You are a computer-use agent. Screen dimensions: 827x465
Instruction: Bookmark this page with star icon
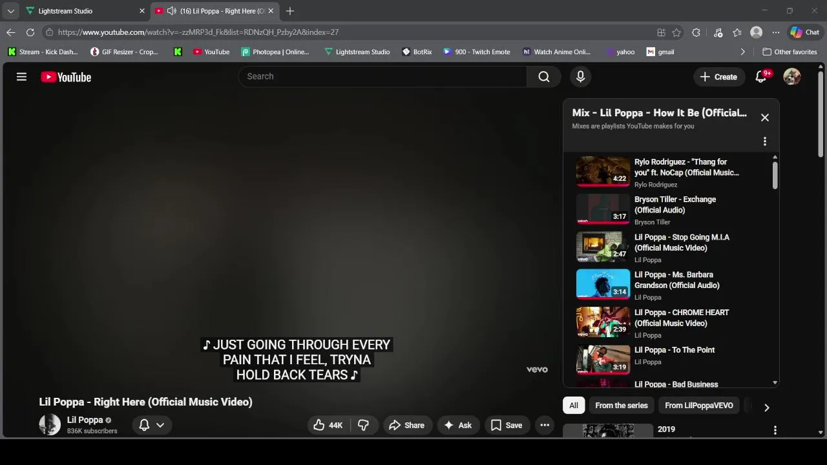676,32
